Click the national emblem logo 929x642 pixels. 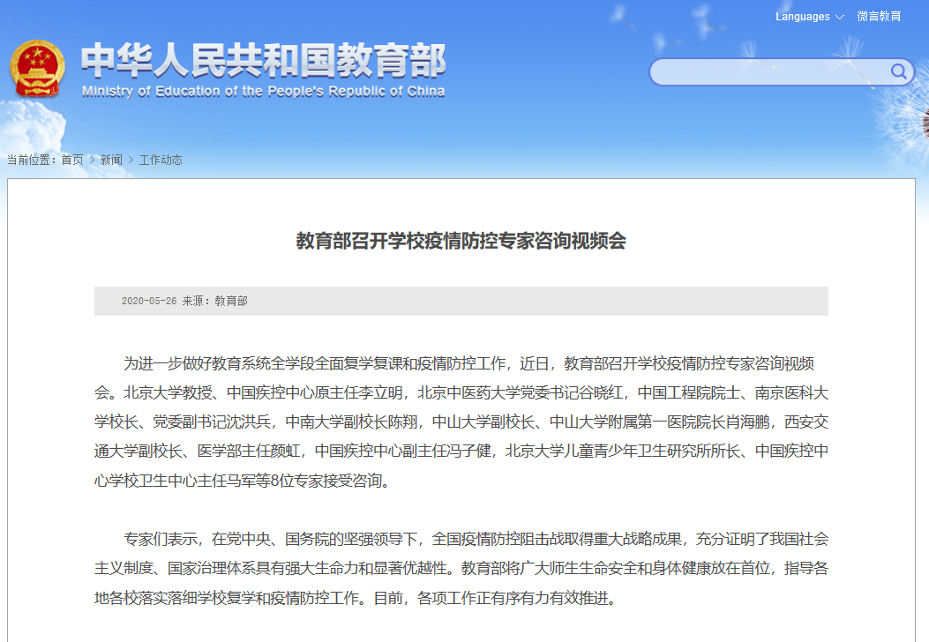37,70
